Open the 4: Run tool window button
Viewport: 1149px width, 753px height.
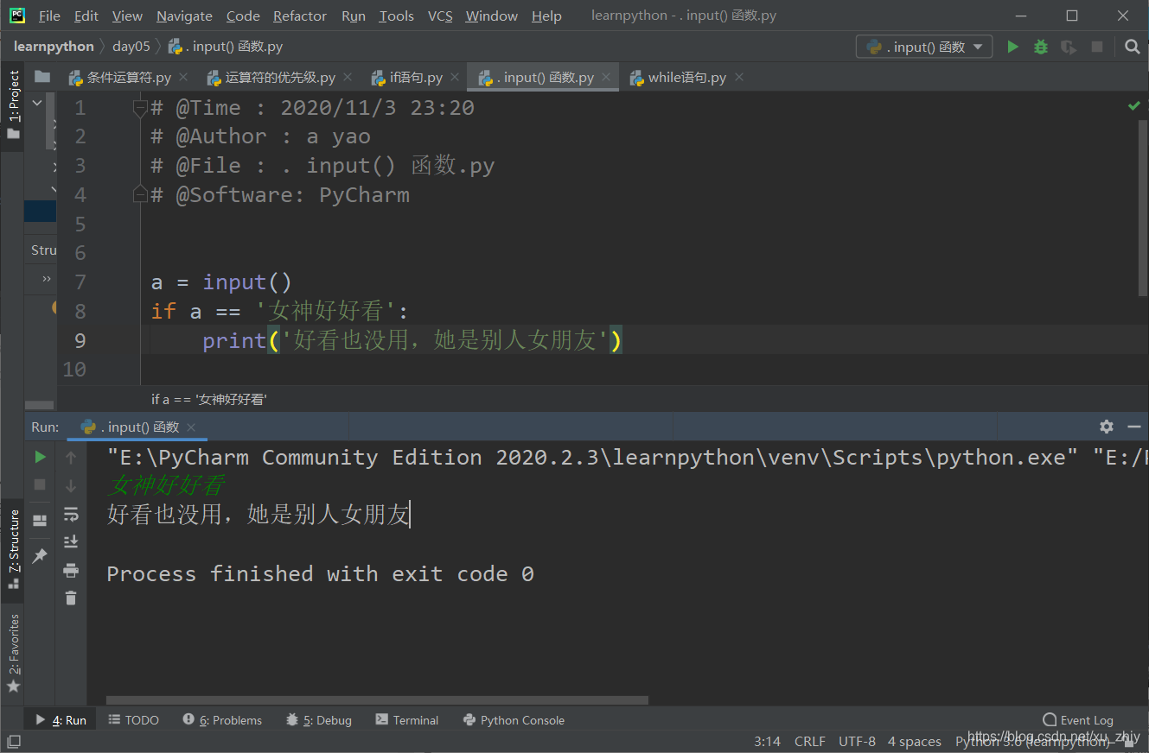[61, 720]
